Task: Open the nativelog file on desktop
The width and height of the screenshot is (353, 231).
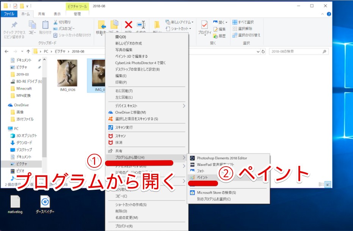Action: (x=15, y=202)
